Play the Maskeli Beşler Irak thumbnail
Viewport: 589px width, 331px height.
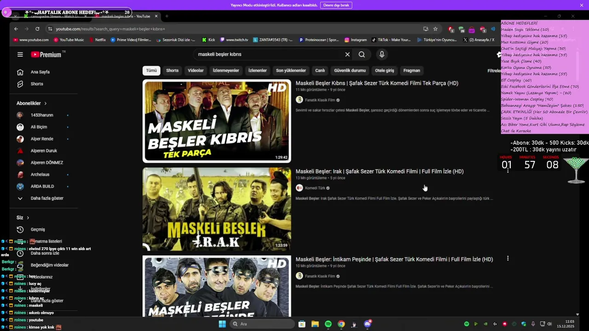tap(217, 209)
